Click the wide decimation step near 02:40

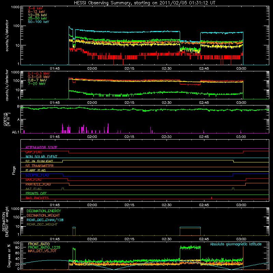tap(190, 231)
